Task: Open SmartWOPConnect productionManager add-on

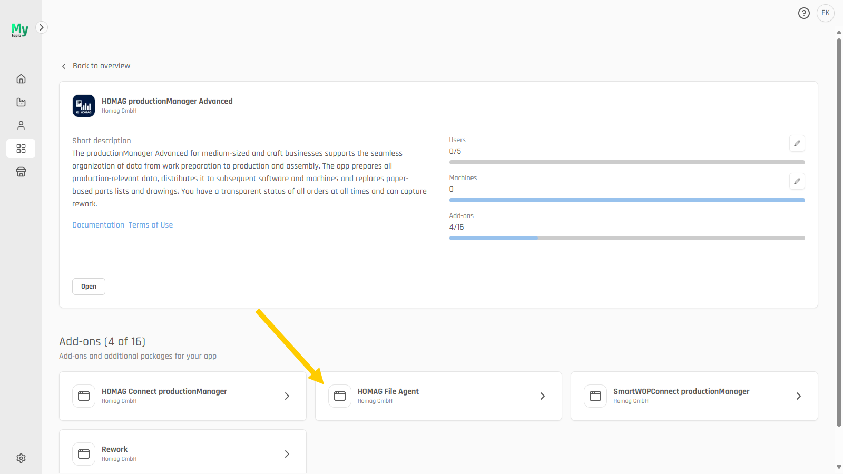Action: pyautogui.click(x=694, y=396)
